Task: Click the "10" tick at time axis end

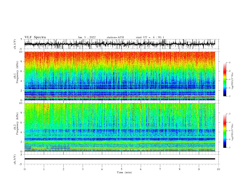Action: [x=218, y=169]
